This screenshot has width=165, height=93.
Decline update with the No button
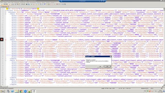pos(107,66)
